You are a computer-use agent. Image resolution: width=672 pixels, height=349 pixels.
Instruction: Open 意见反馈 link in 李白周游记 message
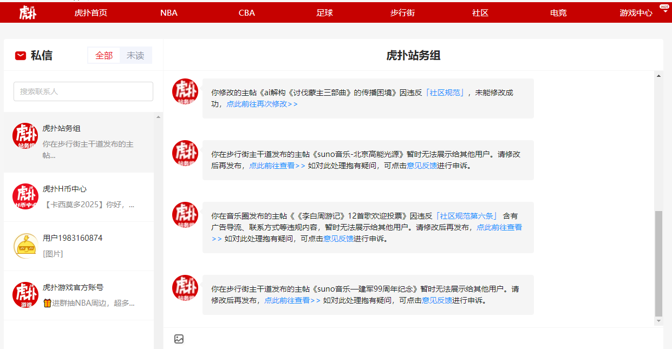[x=338, y=239]
